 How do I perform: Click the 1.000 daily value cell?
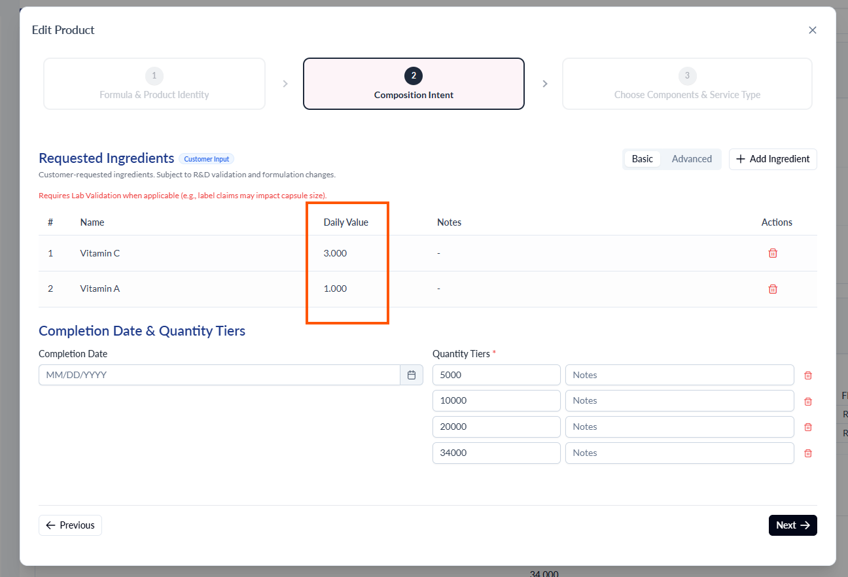(x=335, y=288)
